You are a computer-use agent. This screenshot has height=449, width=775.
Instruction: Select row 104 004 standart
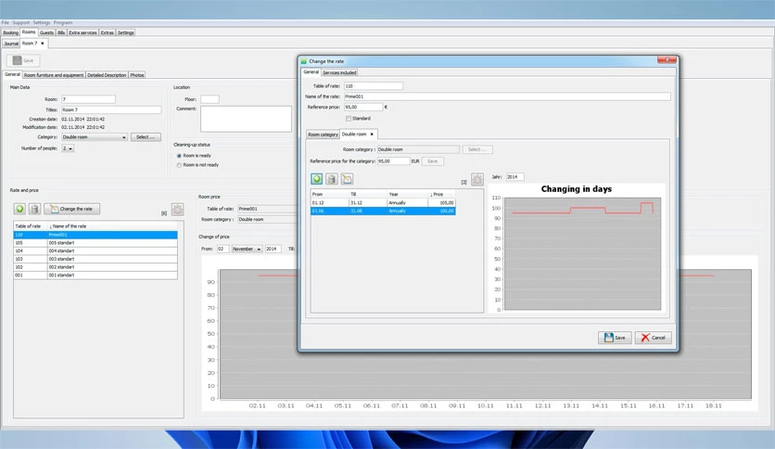point(95,250)
